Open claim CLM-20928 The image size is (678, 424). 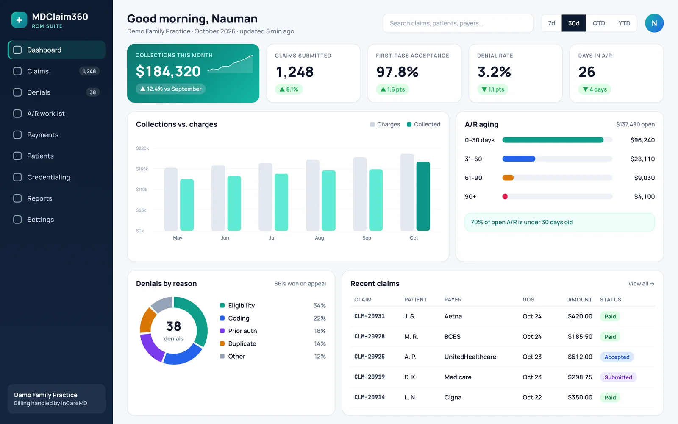[370, 337]
